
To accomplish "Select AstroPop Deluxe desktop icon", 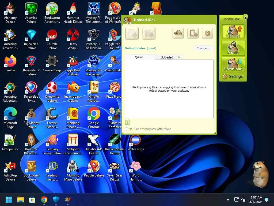I will tap(10, 171).
